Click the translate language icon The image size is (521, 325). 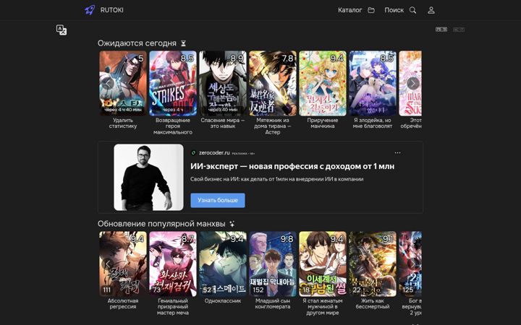coord(62,30)
